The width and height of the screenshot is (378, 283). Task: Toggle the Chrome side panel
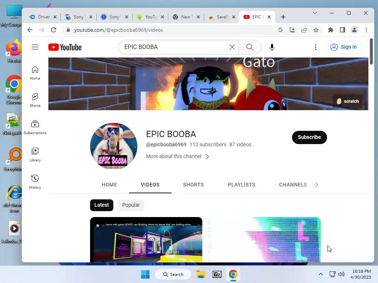[342, 30]
